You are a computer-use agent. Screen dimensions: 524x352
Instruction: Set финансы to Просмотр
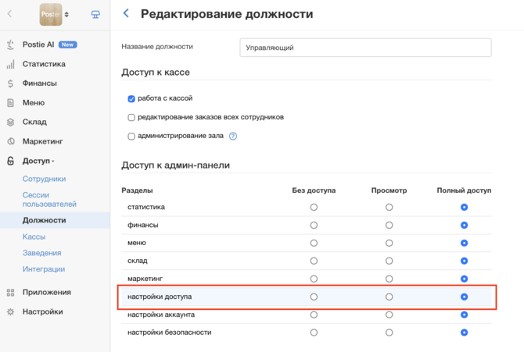[x=389, y=226]
